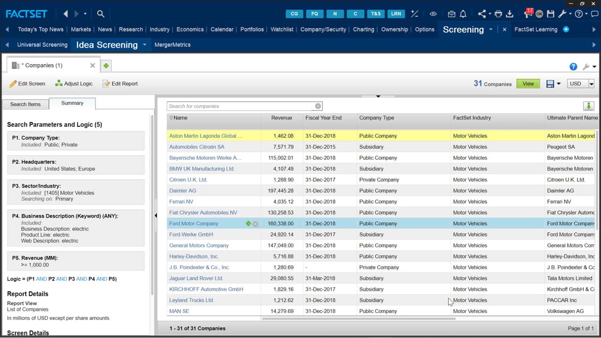Open the alerts bell icon
601x338 pixels.
click(463, 14)
